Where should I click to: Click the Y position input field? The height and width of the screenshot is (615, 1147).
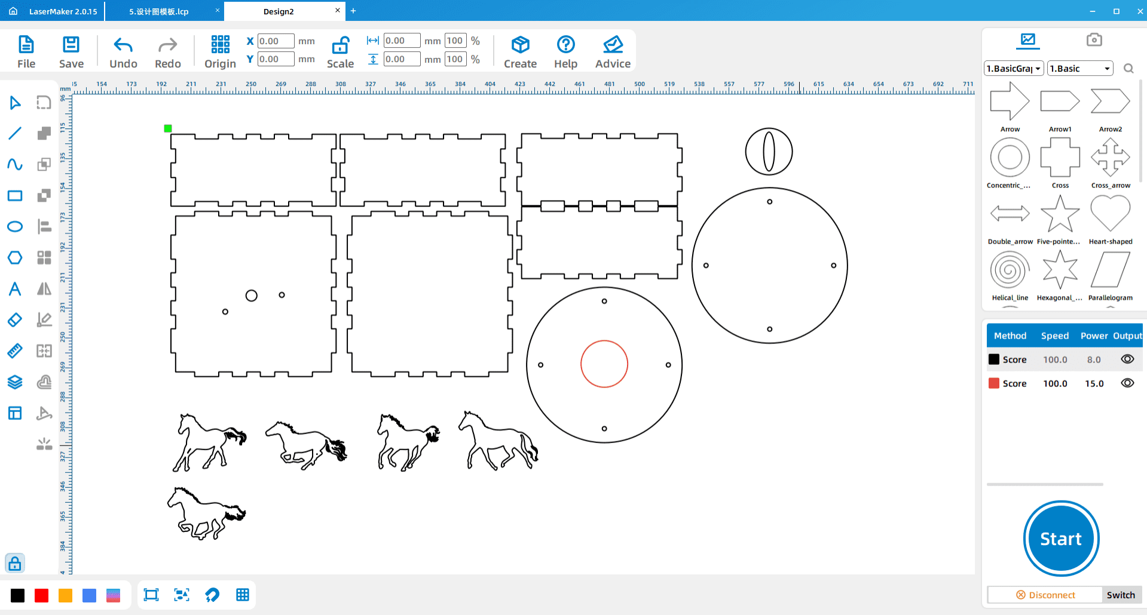[x=276, y=59]
